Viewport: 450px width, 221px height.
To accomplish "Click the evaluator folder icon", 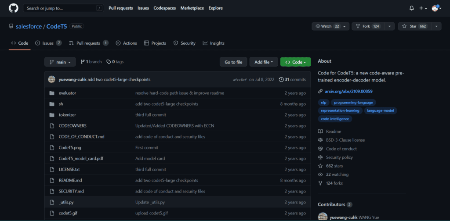I will point(51,93).
